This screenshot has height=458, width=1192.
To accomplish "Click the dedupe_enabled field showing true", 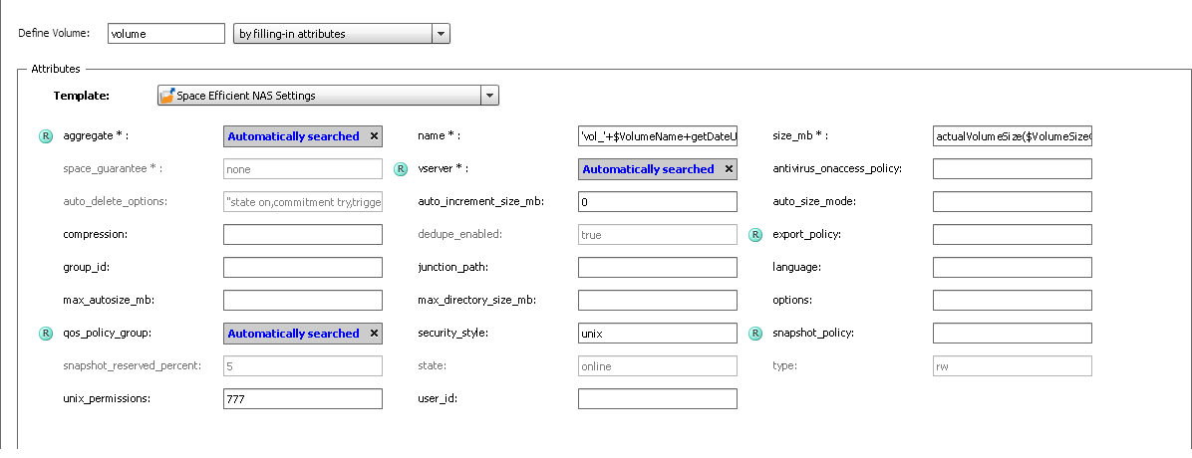I will (658, 235).
